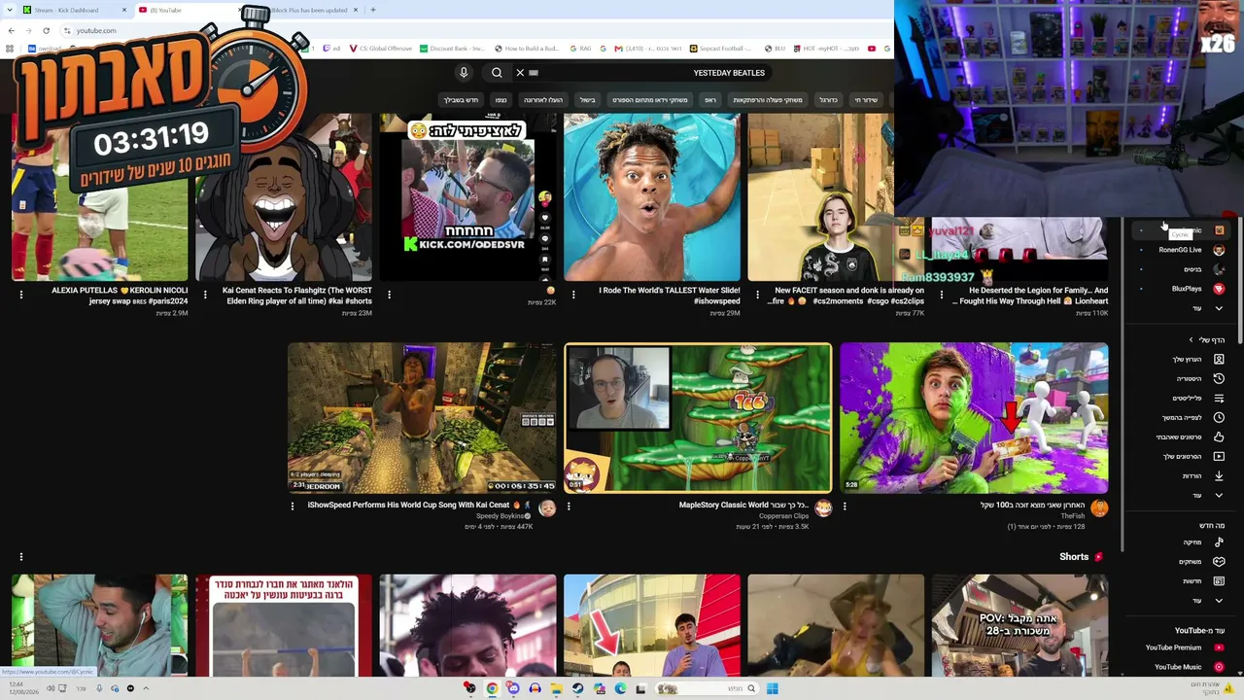Open the BluxPlays subscription
The width and height of the screenshot is (1244, 700).
(1181, 289)
